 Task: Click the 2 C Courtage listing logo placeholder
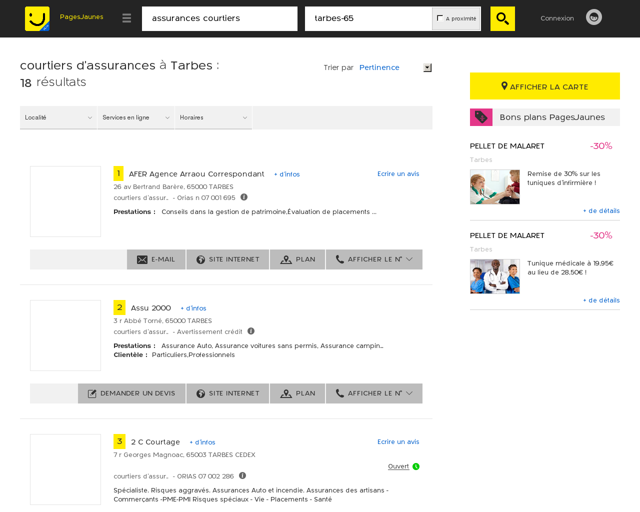(x=65, y=469)
